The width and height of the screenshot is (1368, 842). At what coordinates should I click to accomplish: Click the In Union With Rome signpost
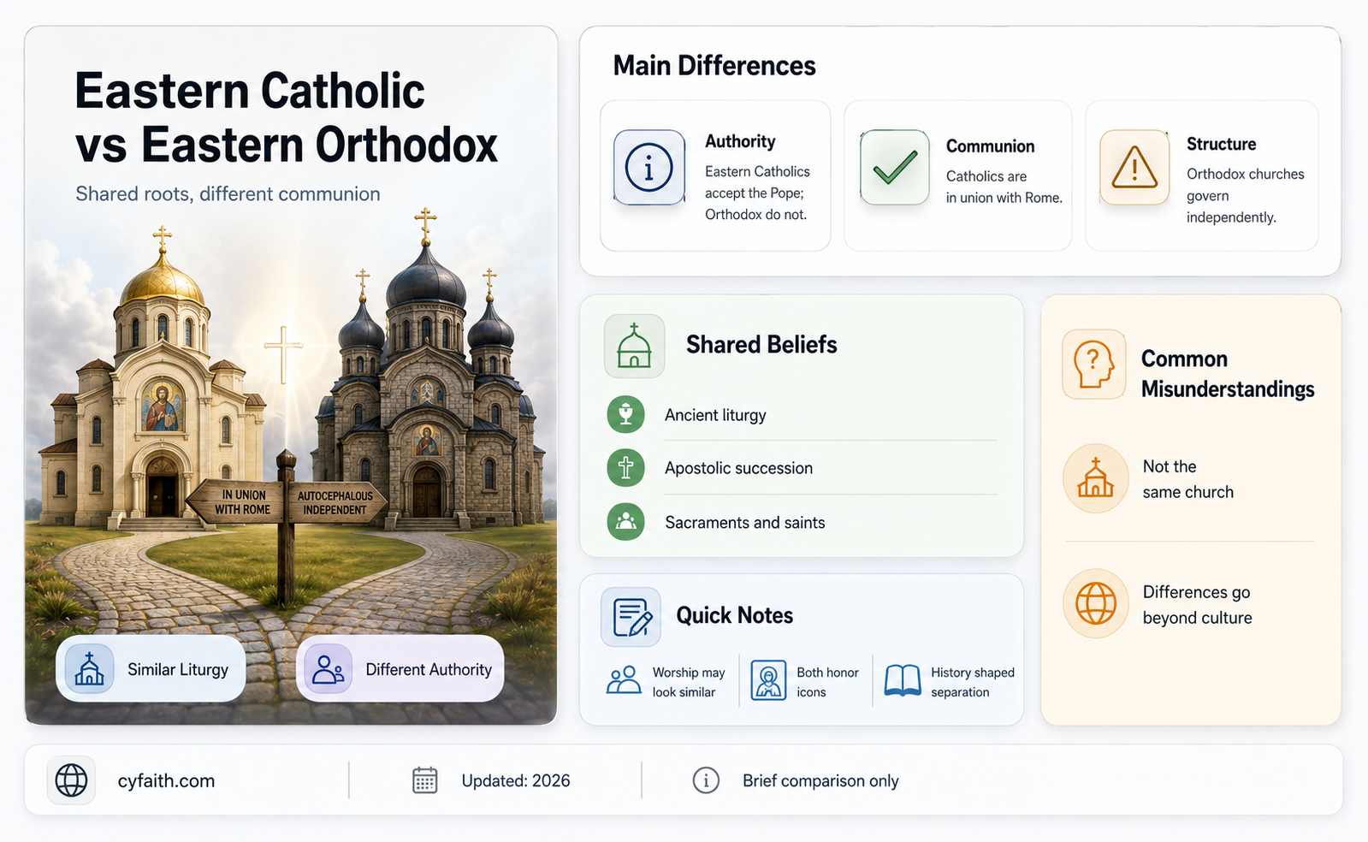click(x=237, y=502)
